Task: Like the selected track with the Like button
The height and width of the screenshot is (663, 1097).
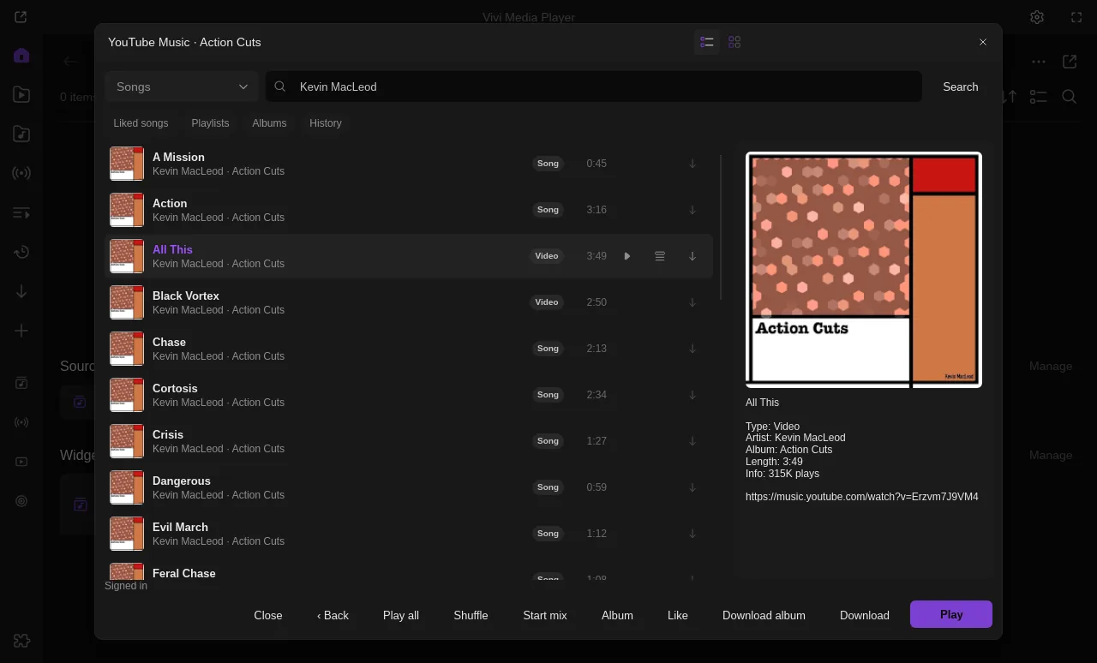Action: pyautogui.click(x=678, y=615)
